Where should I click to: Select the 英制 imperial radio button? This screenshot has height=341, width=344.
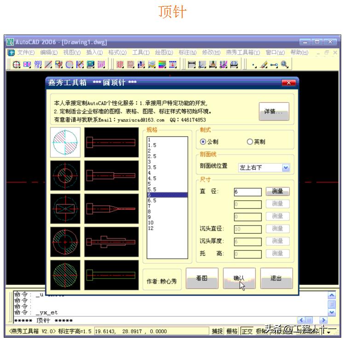click(x=250, y=142)
